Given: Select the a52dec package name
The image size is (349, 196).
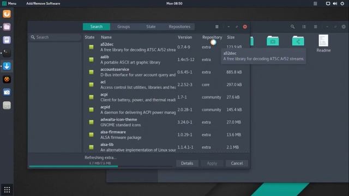Looking at the screenshot, I should [x=107, y=44].
